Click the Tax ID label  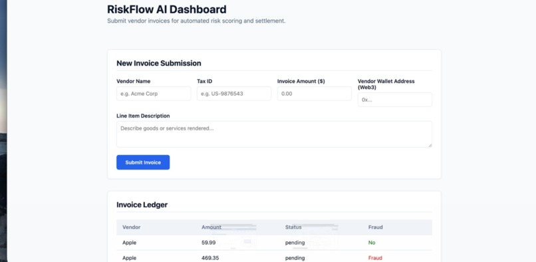coord(204,81)
